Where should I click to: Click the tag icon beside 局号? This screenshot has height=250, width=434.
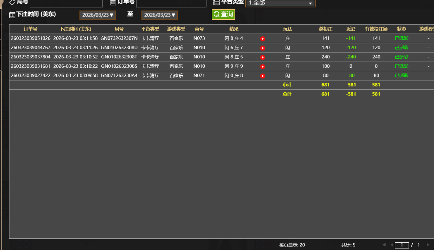click(11, 2)
